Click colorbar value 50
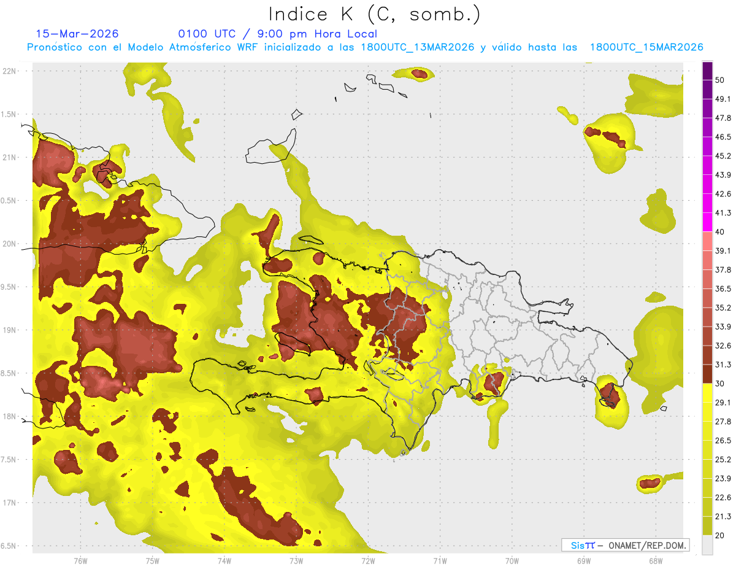Screen dimensions: 736x569 720,80
